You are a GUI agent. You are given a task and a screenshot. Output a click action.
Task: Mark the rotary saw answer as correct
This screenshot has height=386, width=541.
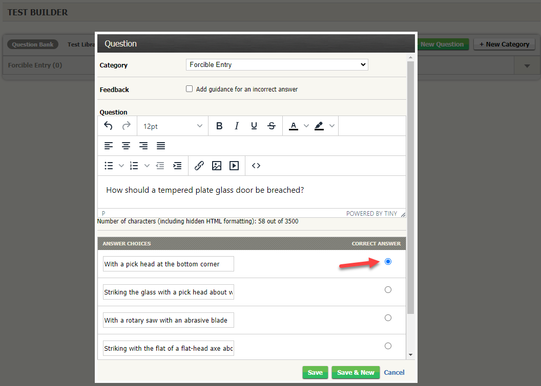(x=388, y=317)
